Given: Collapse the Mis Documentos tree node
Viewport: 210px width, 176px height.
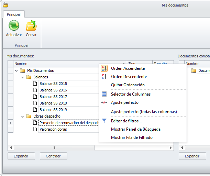Looking at the screenshot, I should tap(16, 71).
